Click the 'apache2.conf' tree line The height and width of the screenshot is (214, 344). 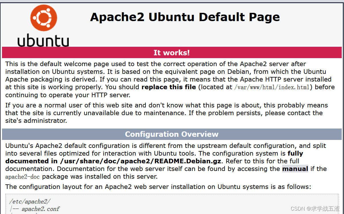[41, 209]
